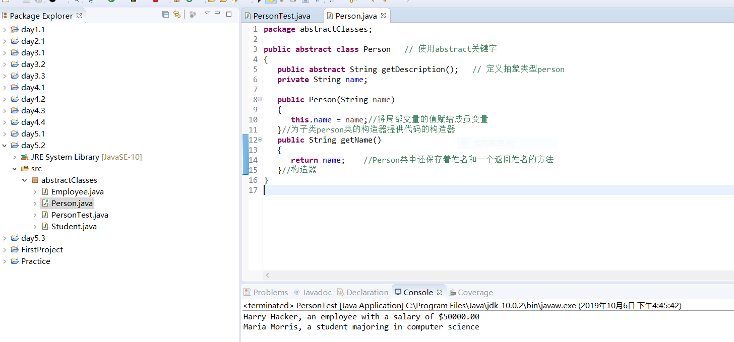Collapse the abstractClasses package
This screenshot has height=342, width=734.
click(x=25, y=180)
